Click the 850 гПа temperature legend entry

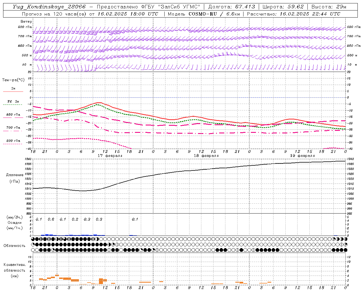(13, 115)
